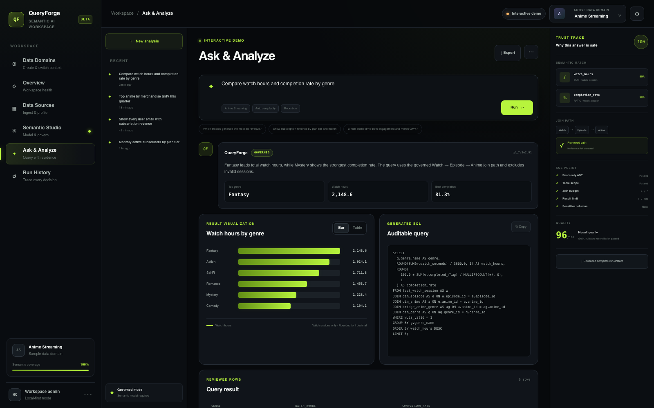The width and height of the screenshot is (654, 408).
Task: Expand the Active Data Domain dropdown
Action: point(588,13)
